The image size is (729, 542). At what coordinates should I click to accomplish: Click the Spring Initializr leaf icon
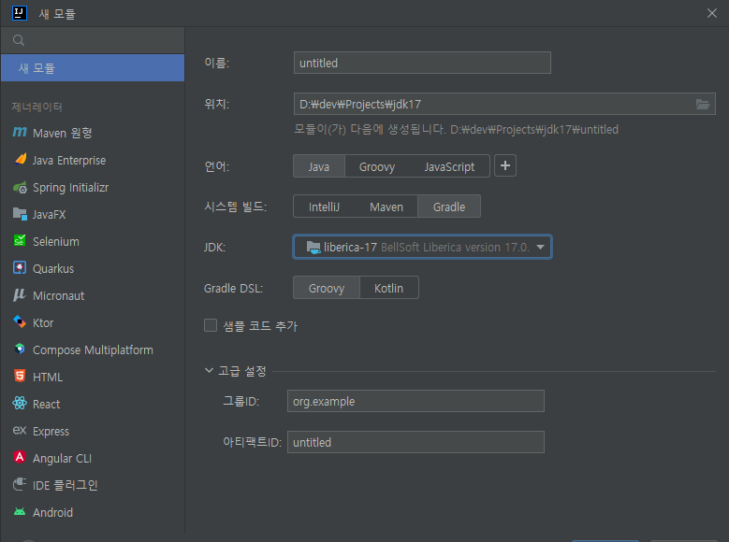pos(20,187)
